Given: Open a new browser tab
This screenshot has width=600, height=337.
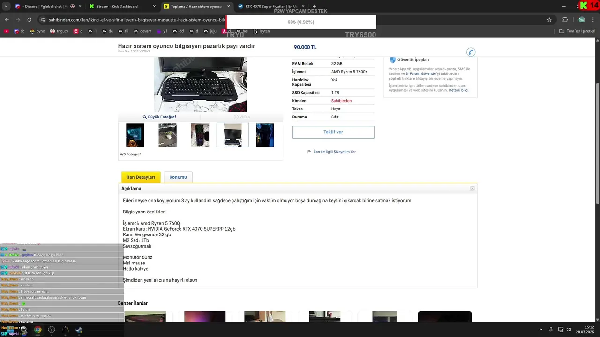Looking at the screenshot, I should (314, 7).
